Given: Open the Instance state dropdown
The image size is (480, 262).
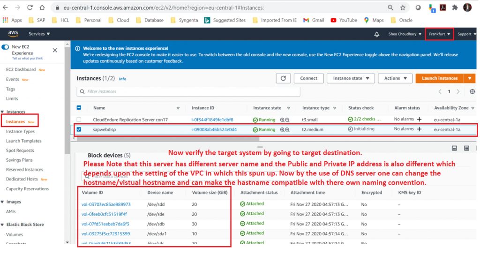Looking at the screenshot, I should (x=351, y=78).
